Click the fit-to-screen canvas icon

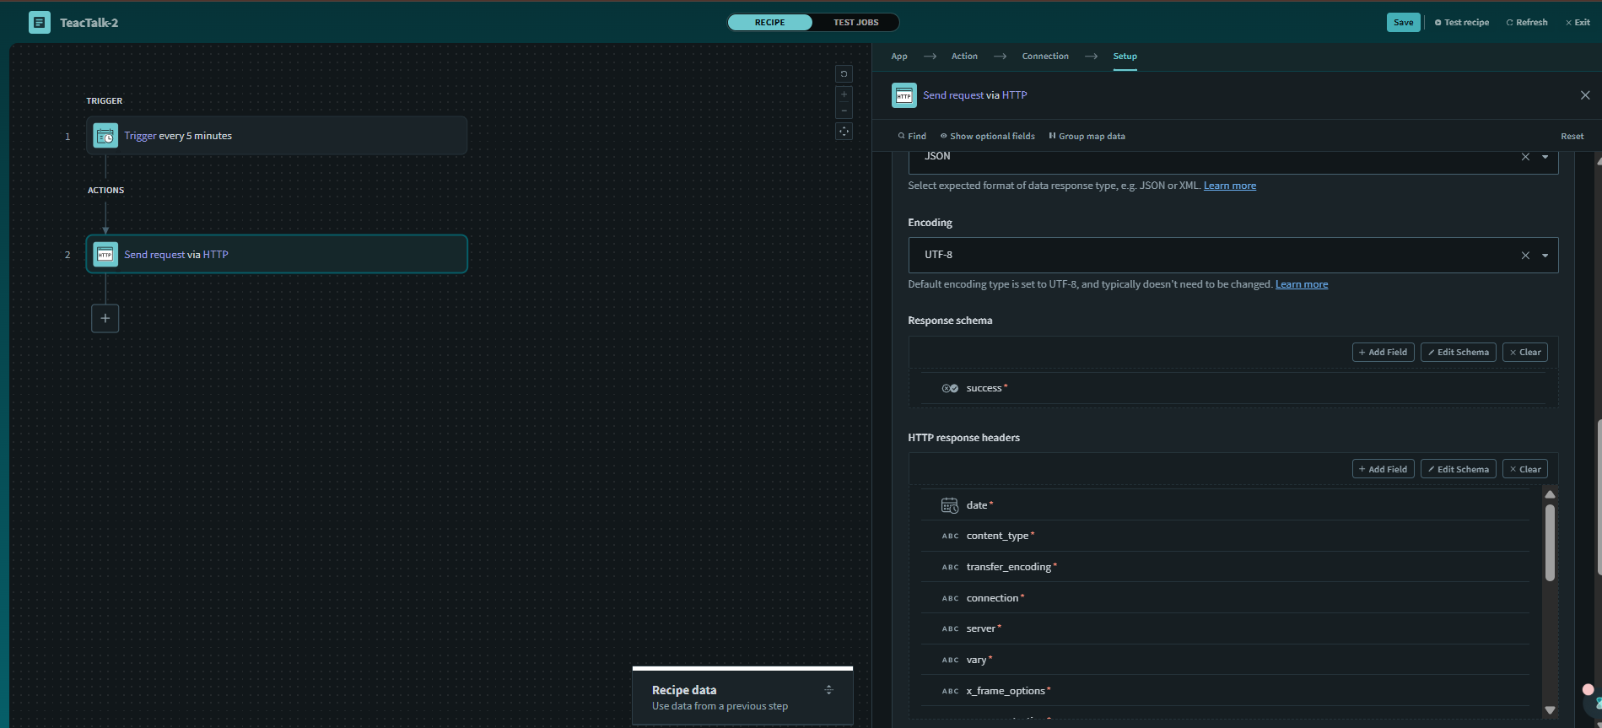pyautogui.click(x=844, y=132)
